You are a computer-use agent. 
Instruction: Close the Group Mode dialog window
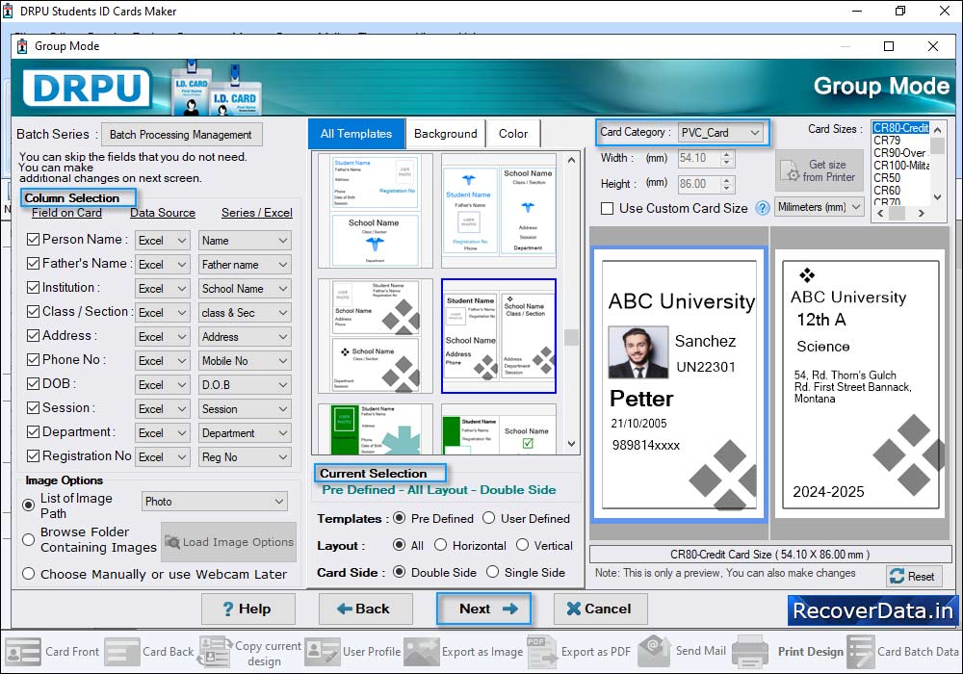coord(933,46)
